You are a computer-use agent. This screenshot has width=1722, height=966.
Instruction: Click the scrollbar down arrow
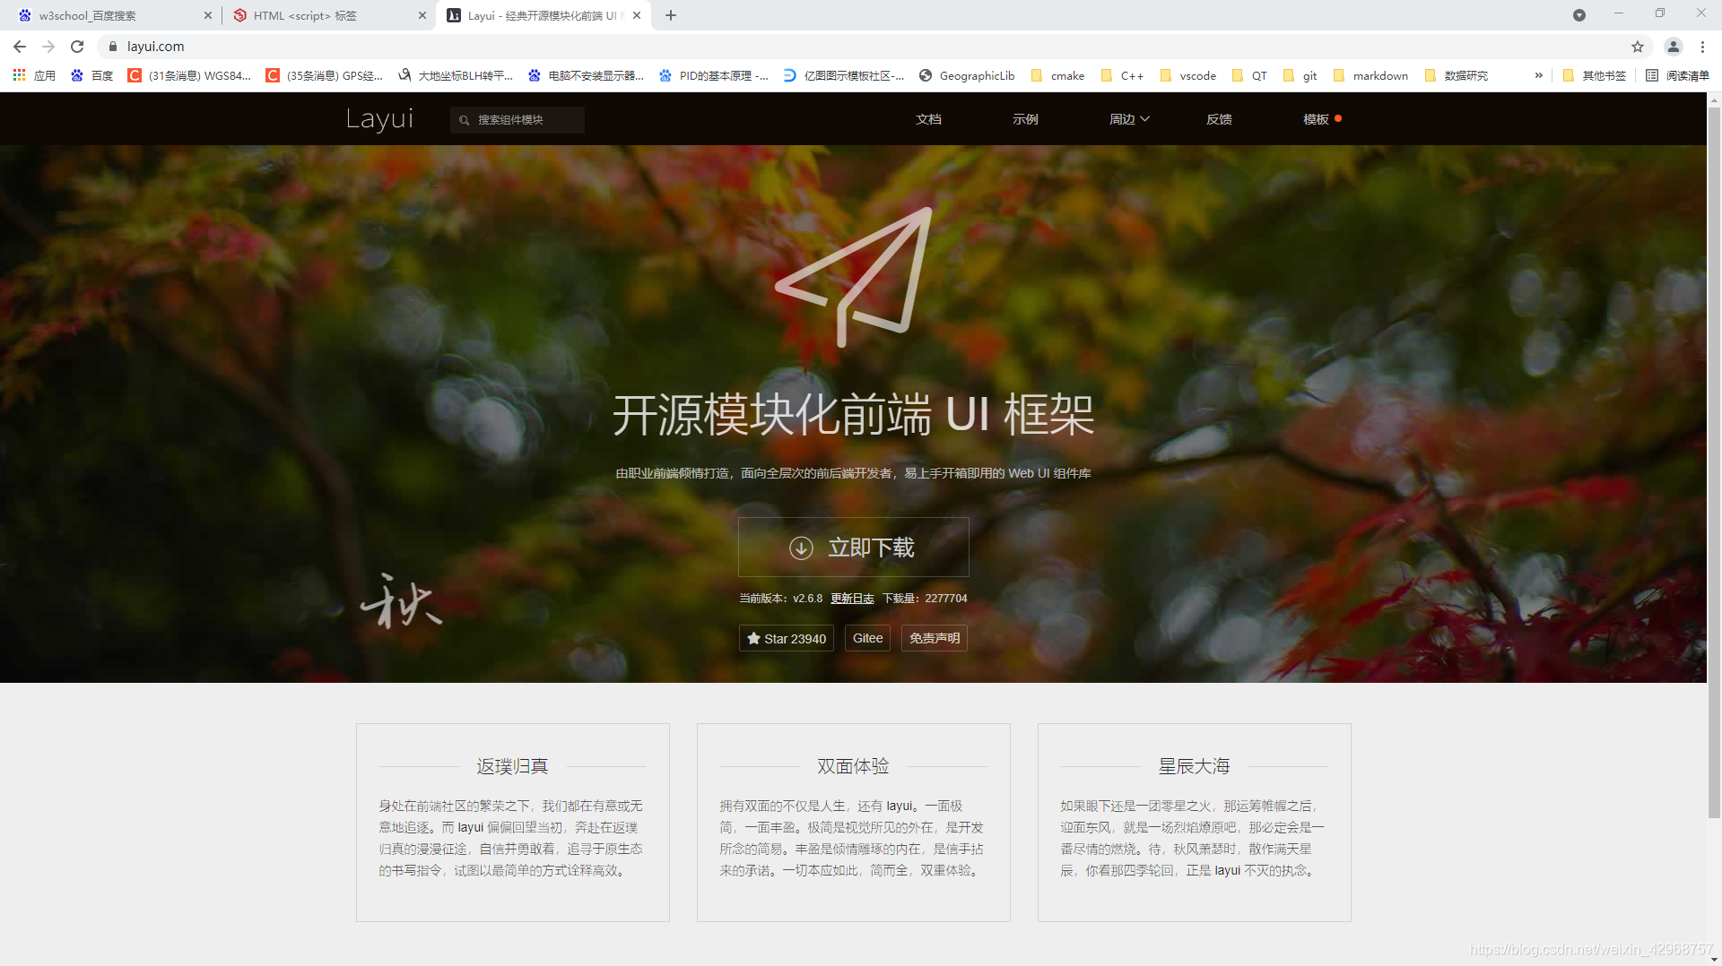(1714, 959)
